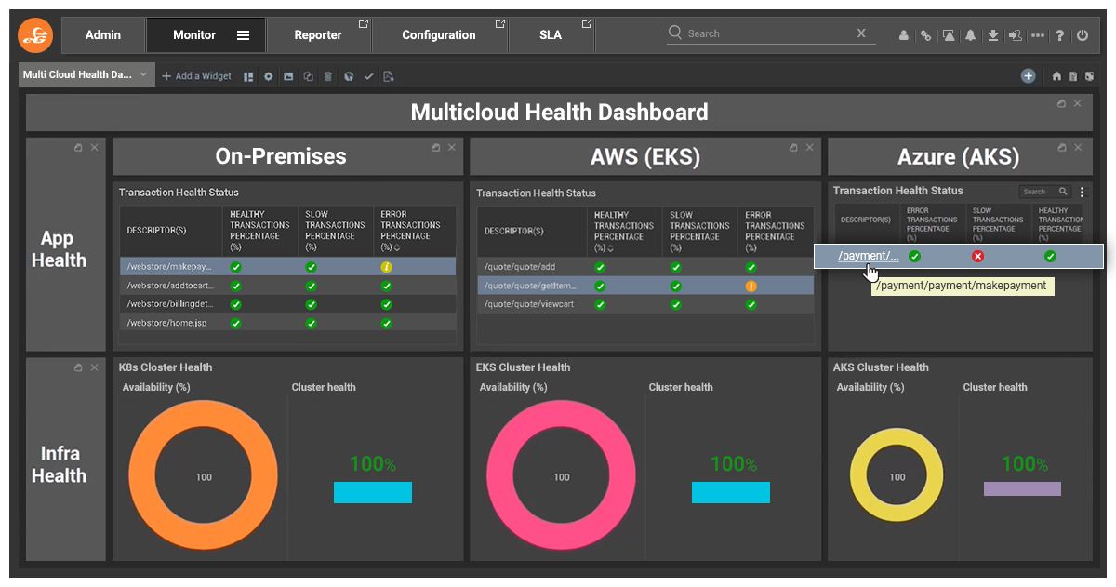
Task: Expand the Multi Cloud Health Dashboard dropdown
Action: click(143, 74)
